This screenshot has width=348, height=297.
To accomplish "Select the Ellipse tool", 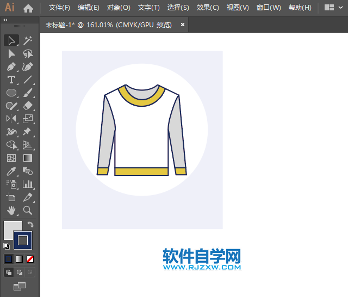I will tap(11, 93).
